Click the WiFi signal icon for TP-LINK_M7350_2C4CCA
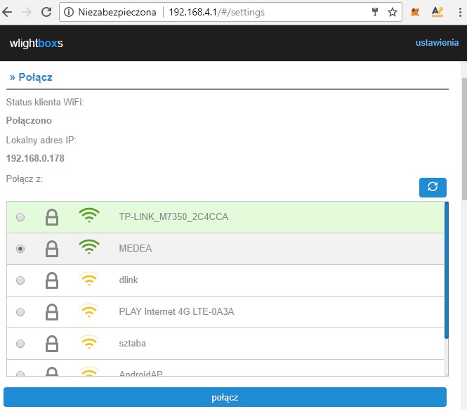Image resolution: width=467 pixels, height=409 pixels. click(x=89, y=216)
